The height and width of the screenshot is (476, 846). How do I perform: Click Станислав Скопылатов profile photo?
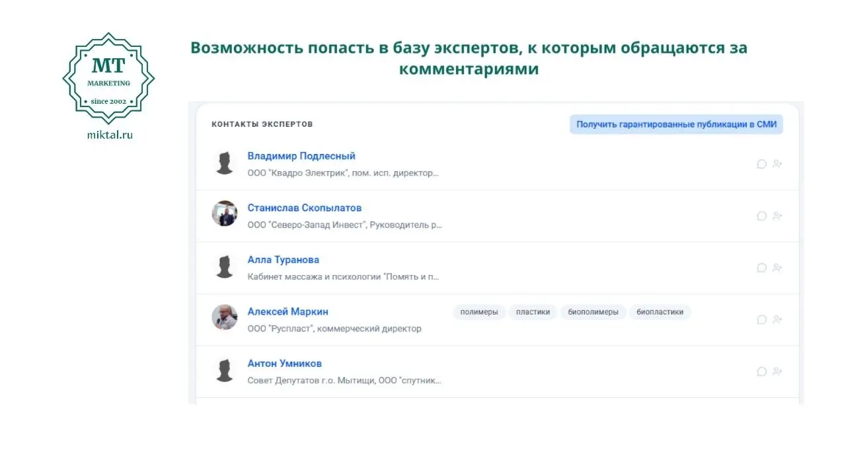(x=225, y=214)
